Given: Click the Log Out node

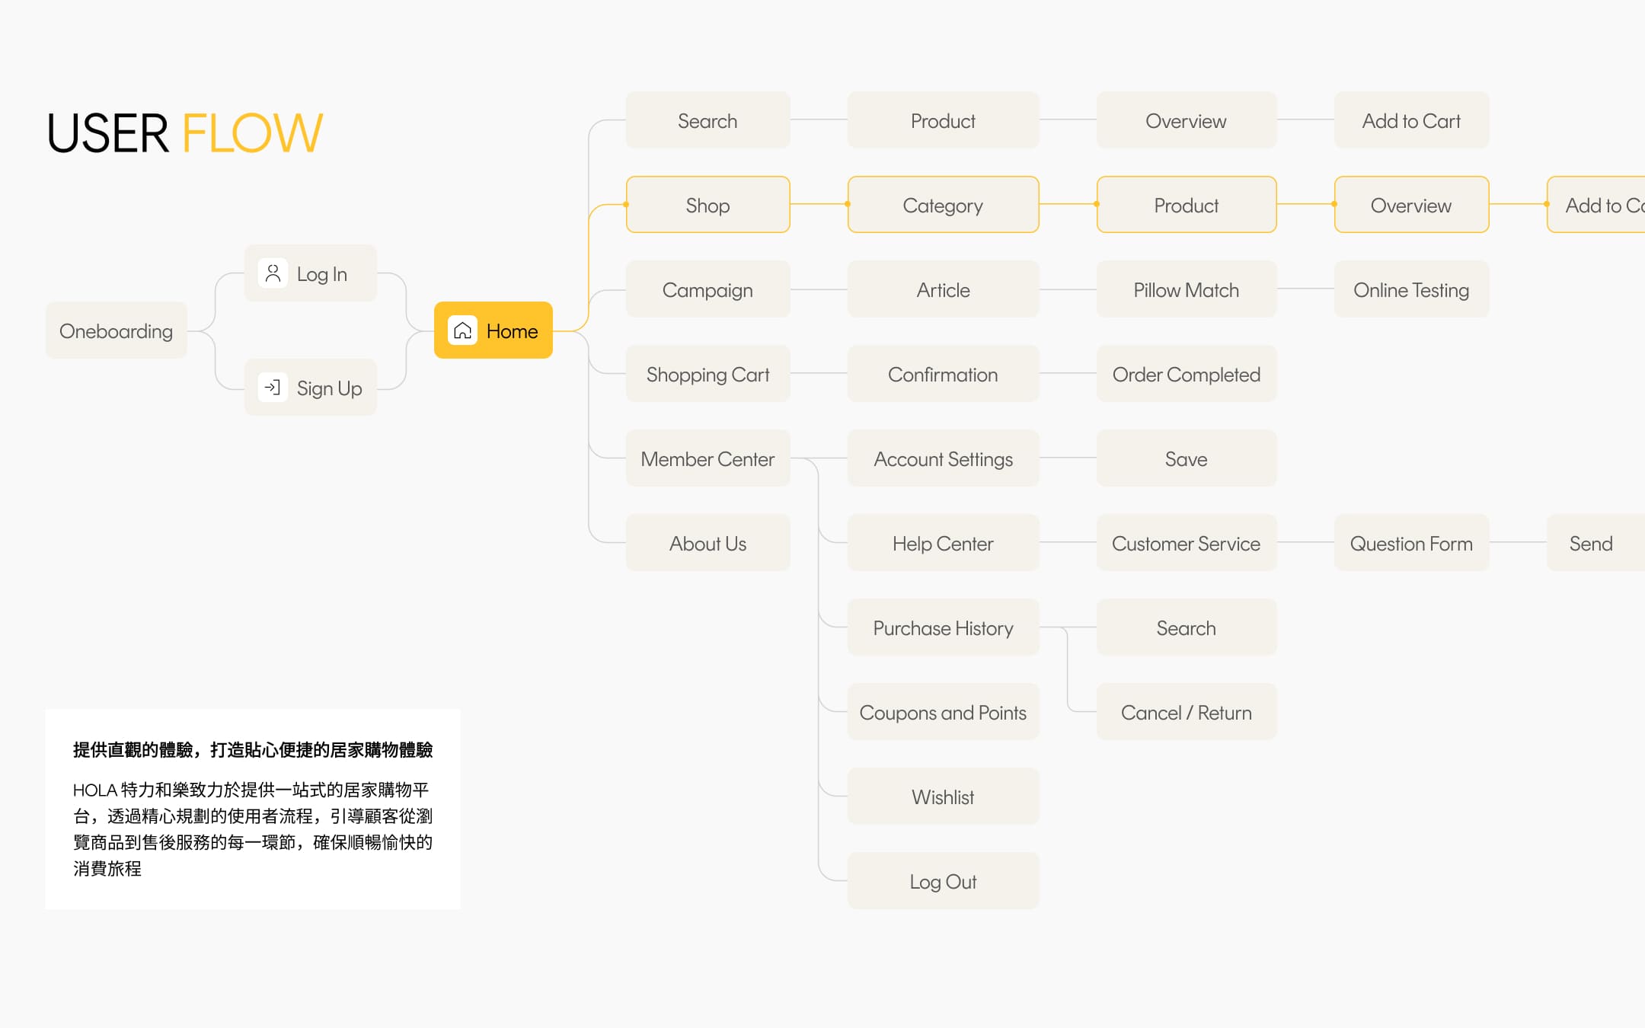Looking at the screenshot, I should 943,881.
